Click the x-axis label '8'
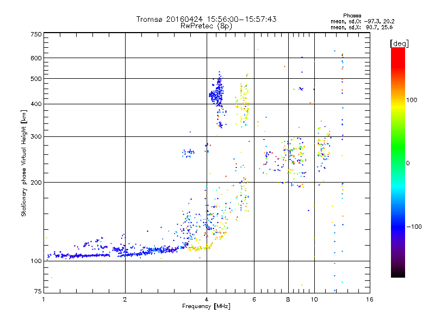This screenshot has width=435, height=326. tap(288, 299)
